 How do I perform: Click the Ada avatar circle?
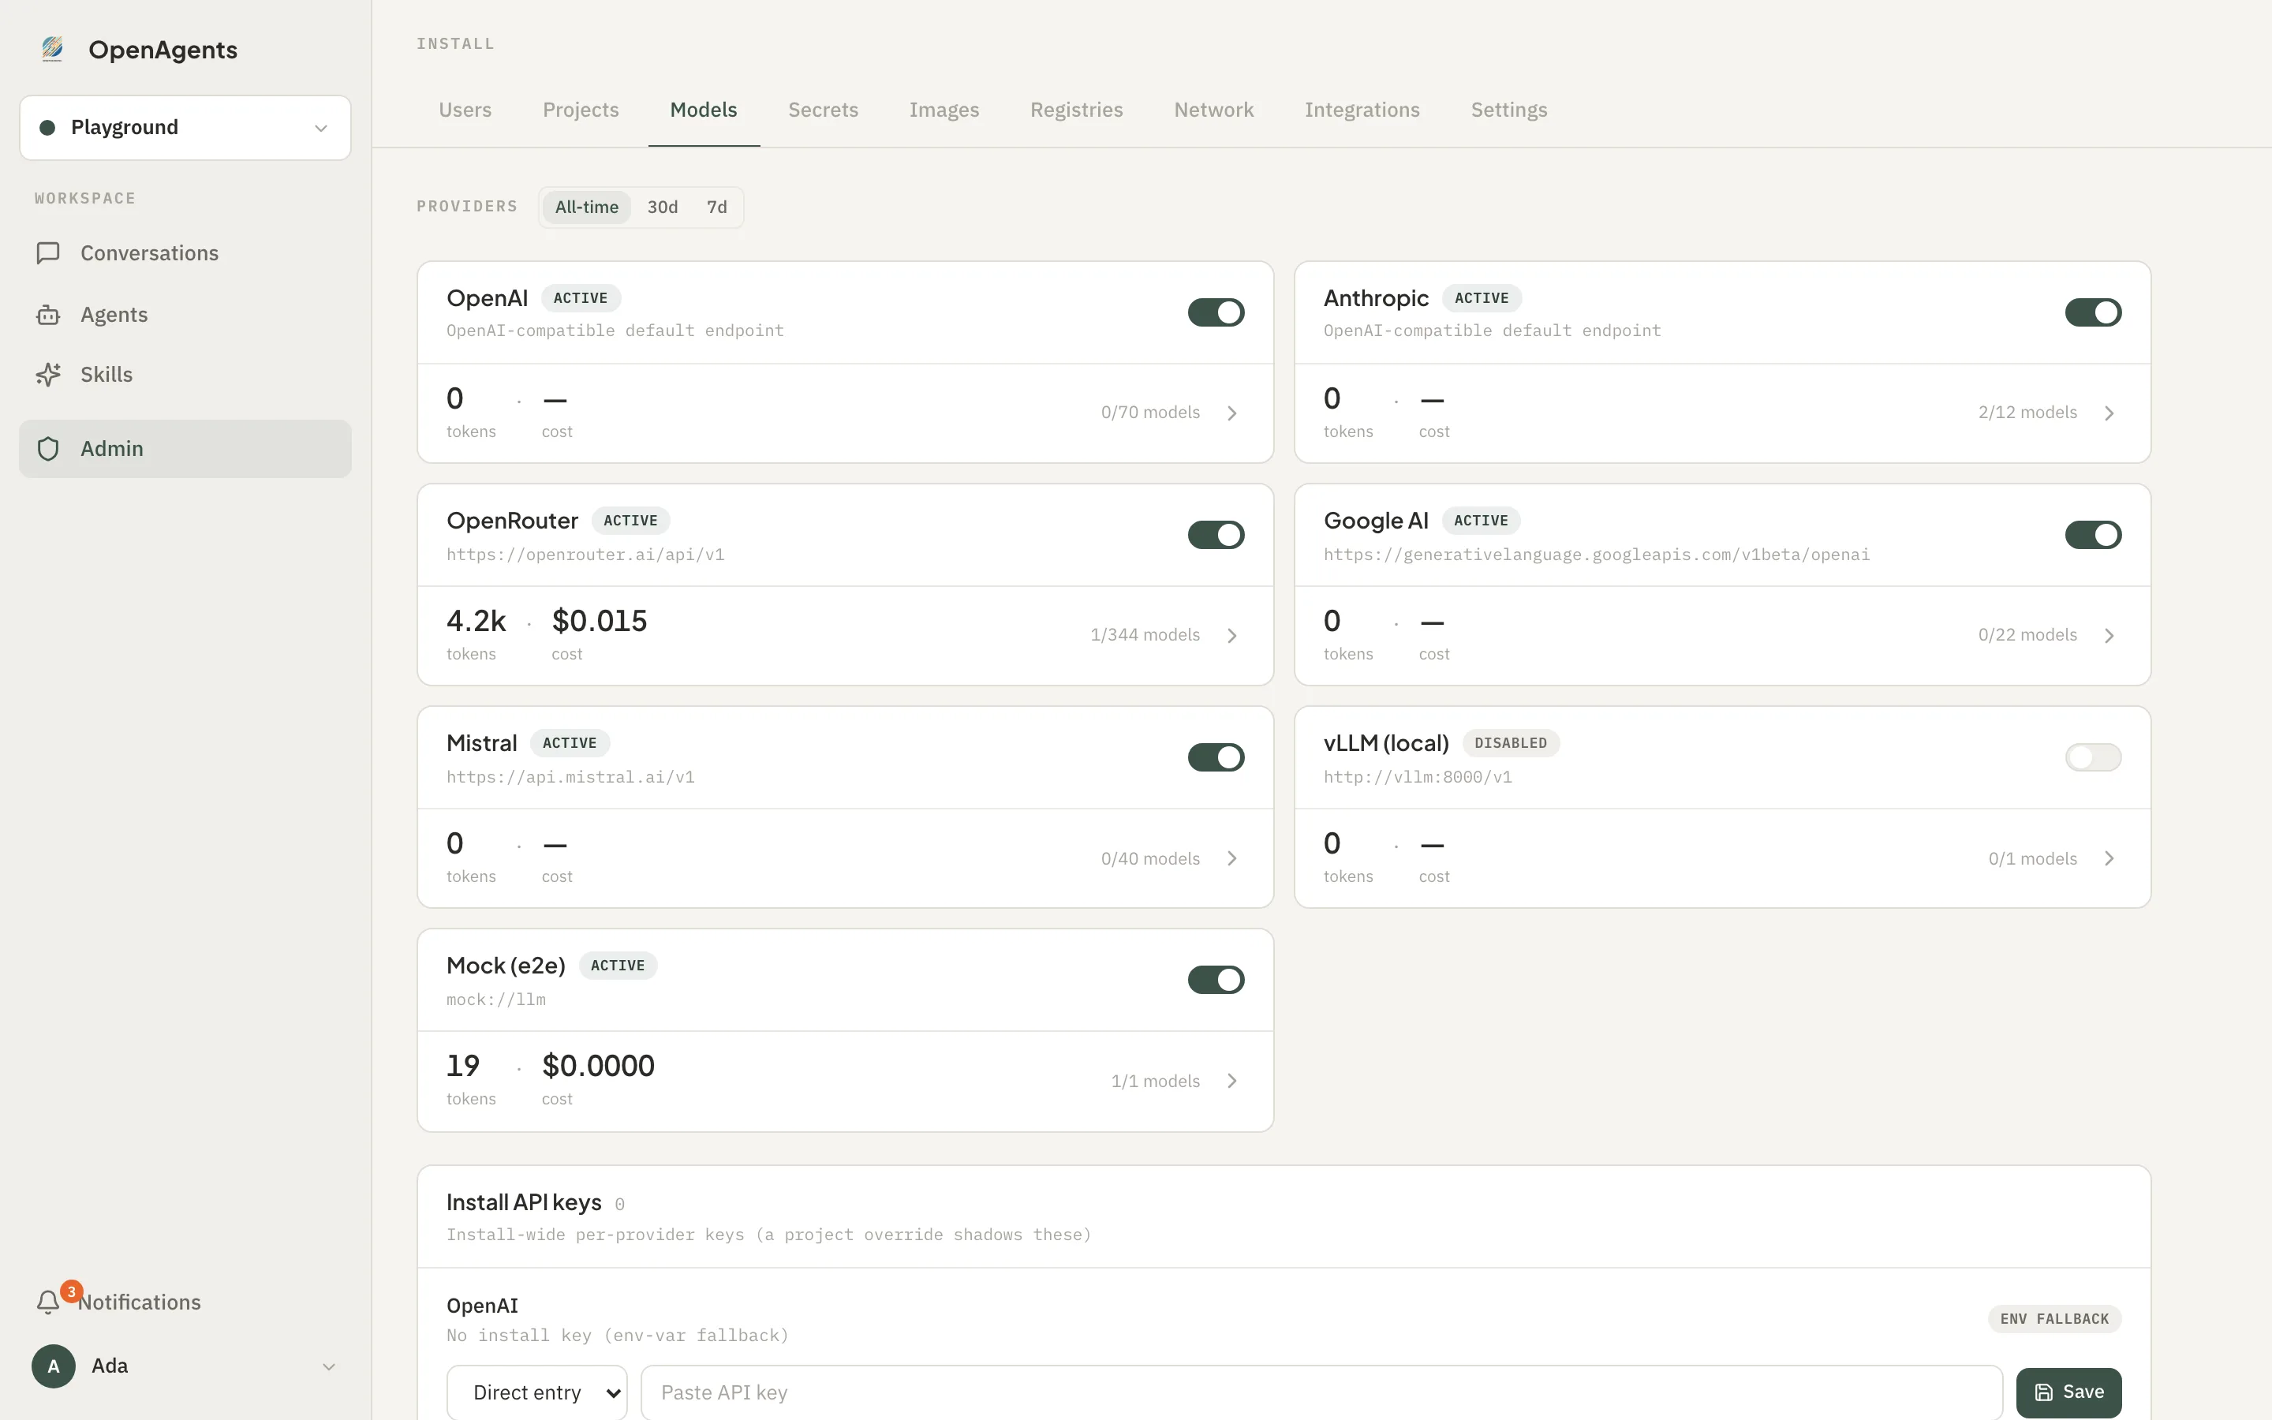click(54, 1366)
